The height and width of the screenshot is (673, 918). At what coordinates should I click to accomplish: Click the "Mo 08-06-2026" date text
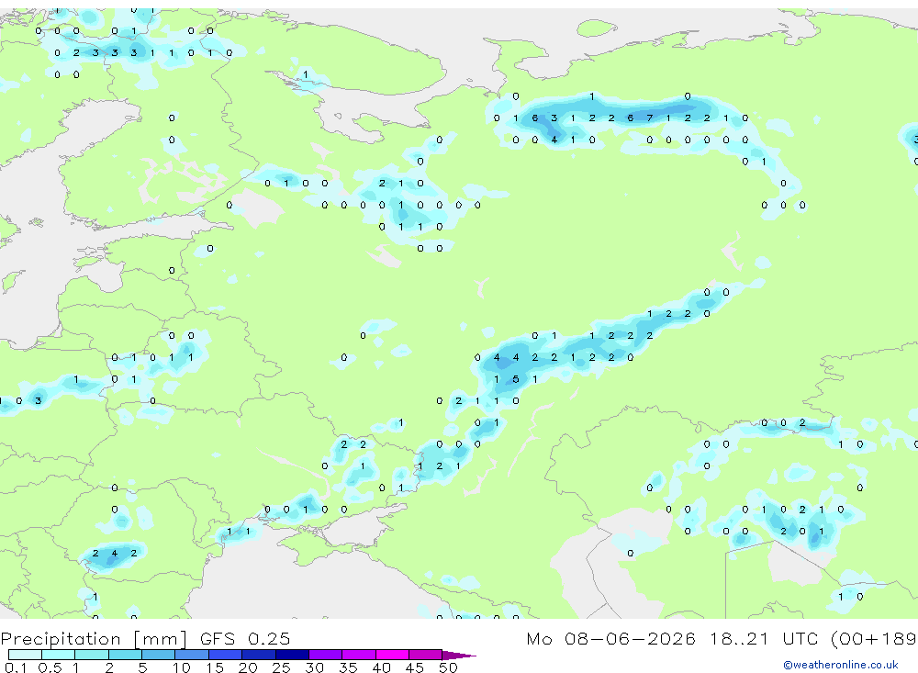(x=610, y=638)
